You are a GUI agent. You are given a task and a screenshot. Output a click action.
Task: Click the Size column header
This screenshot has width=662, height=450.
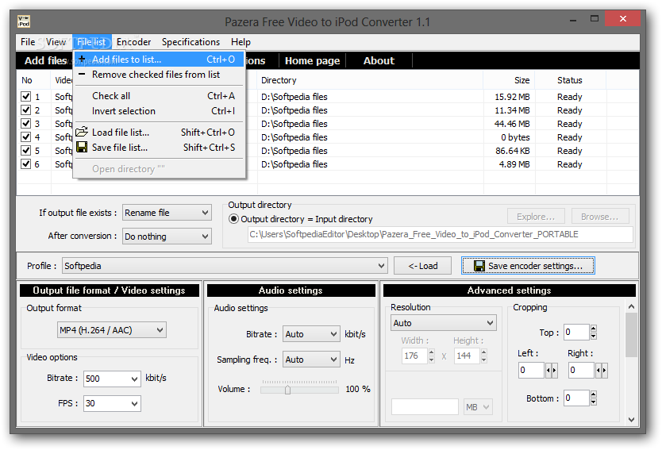tap(509, 80)
